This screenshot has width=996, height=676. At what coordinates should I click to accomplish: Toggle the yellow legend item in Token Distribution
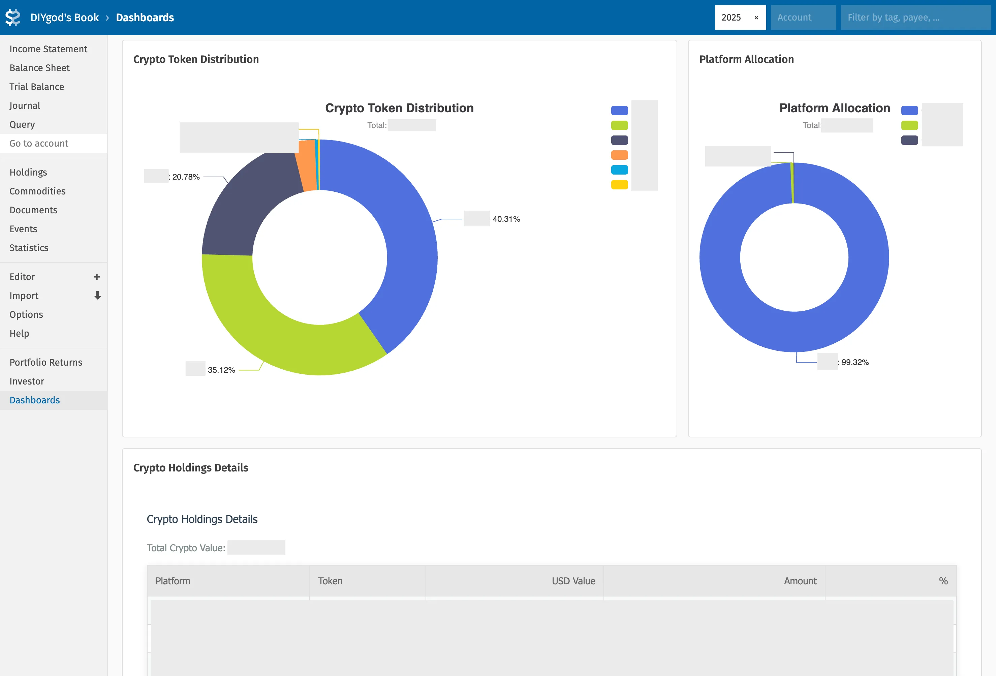(619, 185)
